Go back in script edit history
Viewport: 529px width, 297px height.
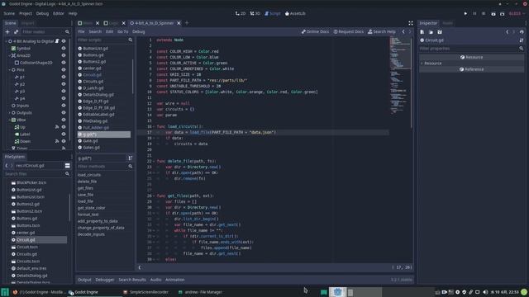pos(403,31)
